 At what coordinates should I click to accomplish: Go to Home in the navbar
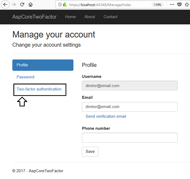point(71,17)
